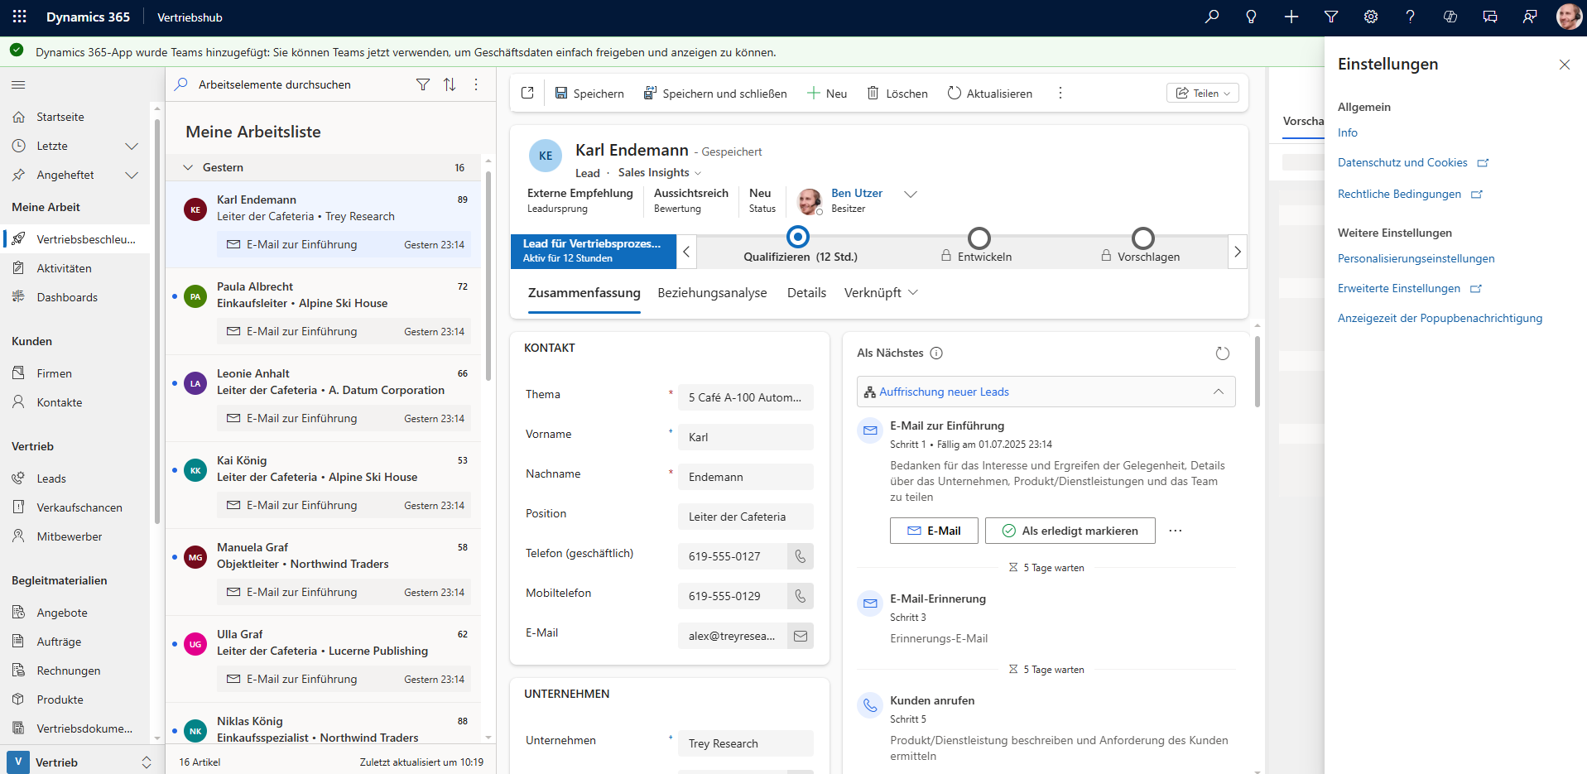
Task: Click the sort arrows in work list
Action: pyautogui.click(x=450, y=84)
